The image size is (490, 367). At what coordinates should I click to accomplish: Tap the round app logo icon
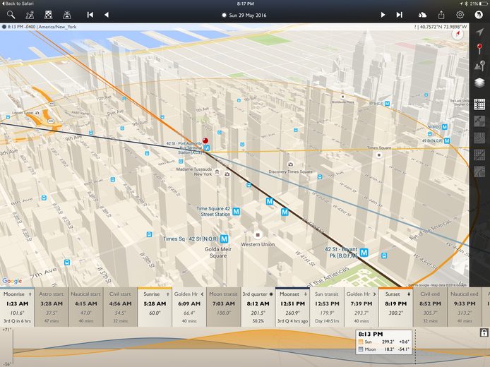point(479,15)
